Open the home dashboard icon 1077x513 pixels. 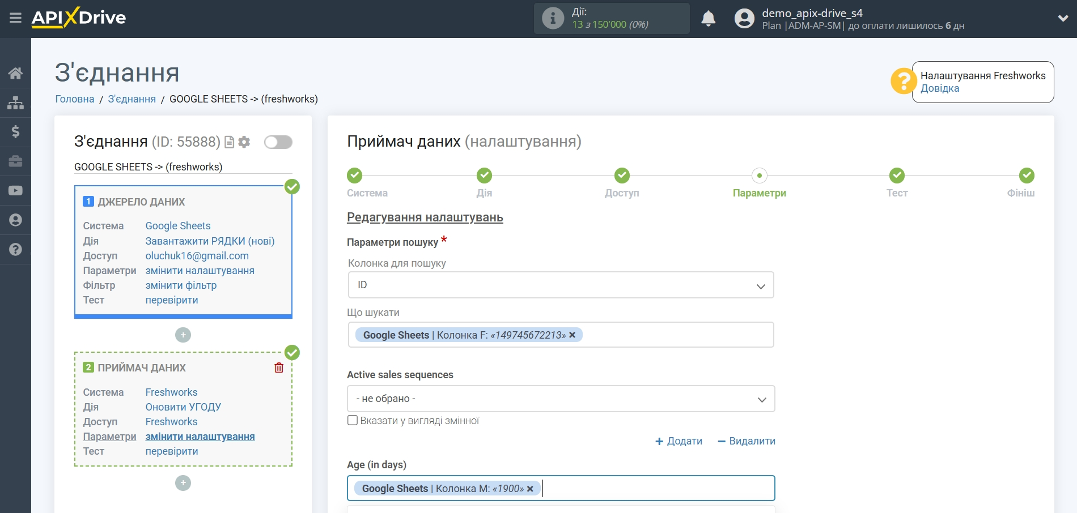point(15,73)
